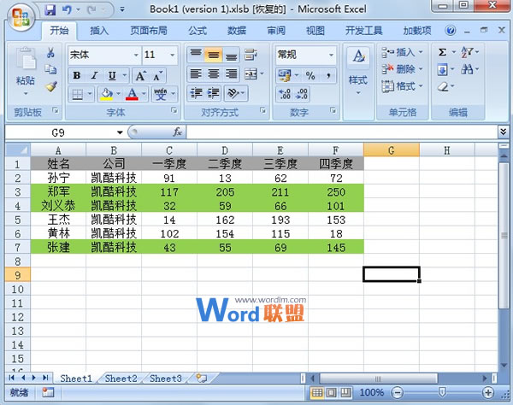The width and height of the screenshot is (513, 405).
Task: Align text to top of cell
Action: tap(196, 55)
